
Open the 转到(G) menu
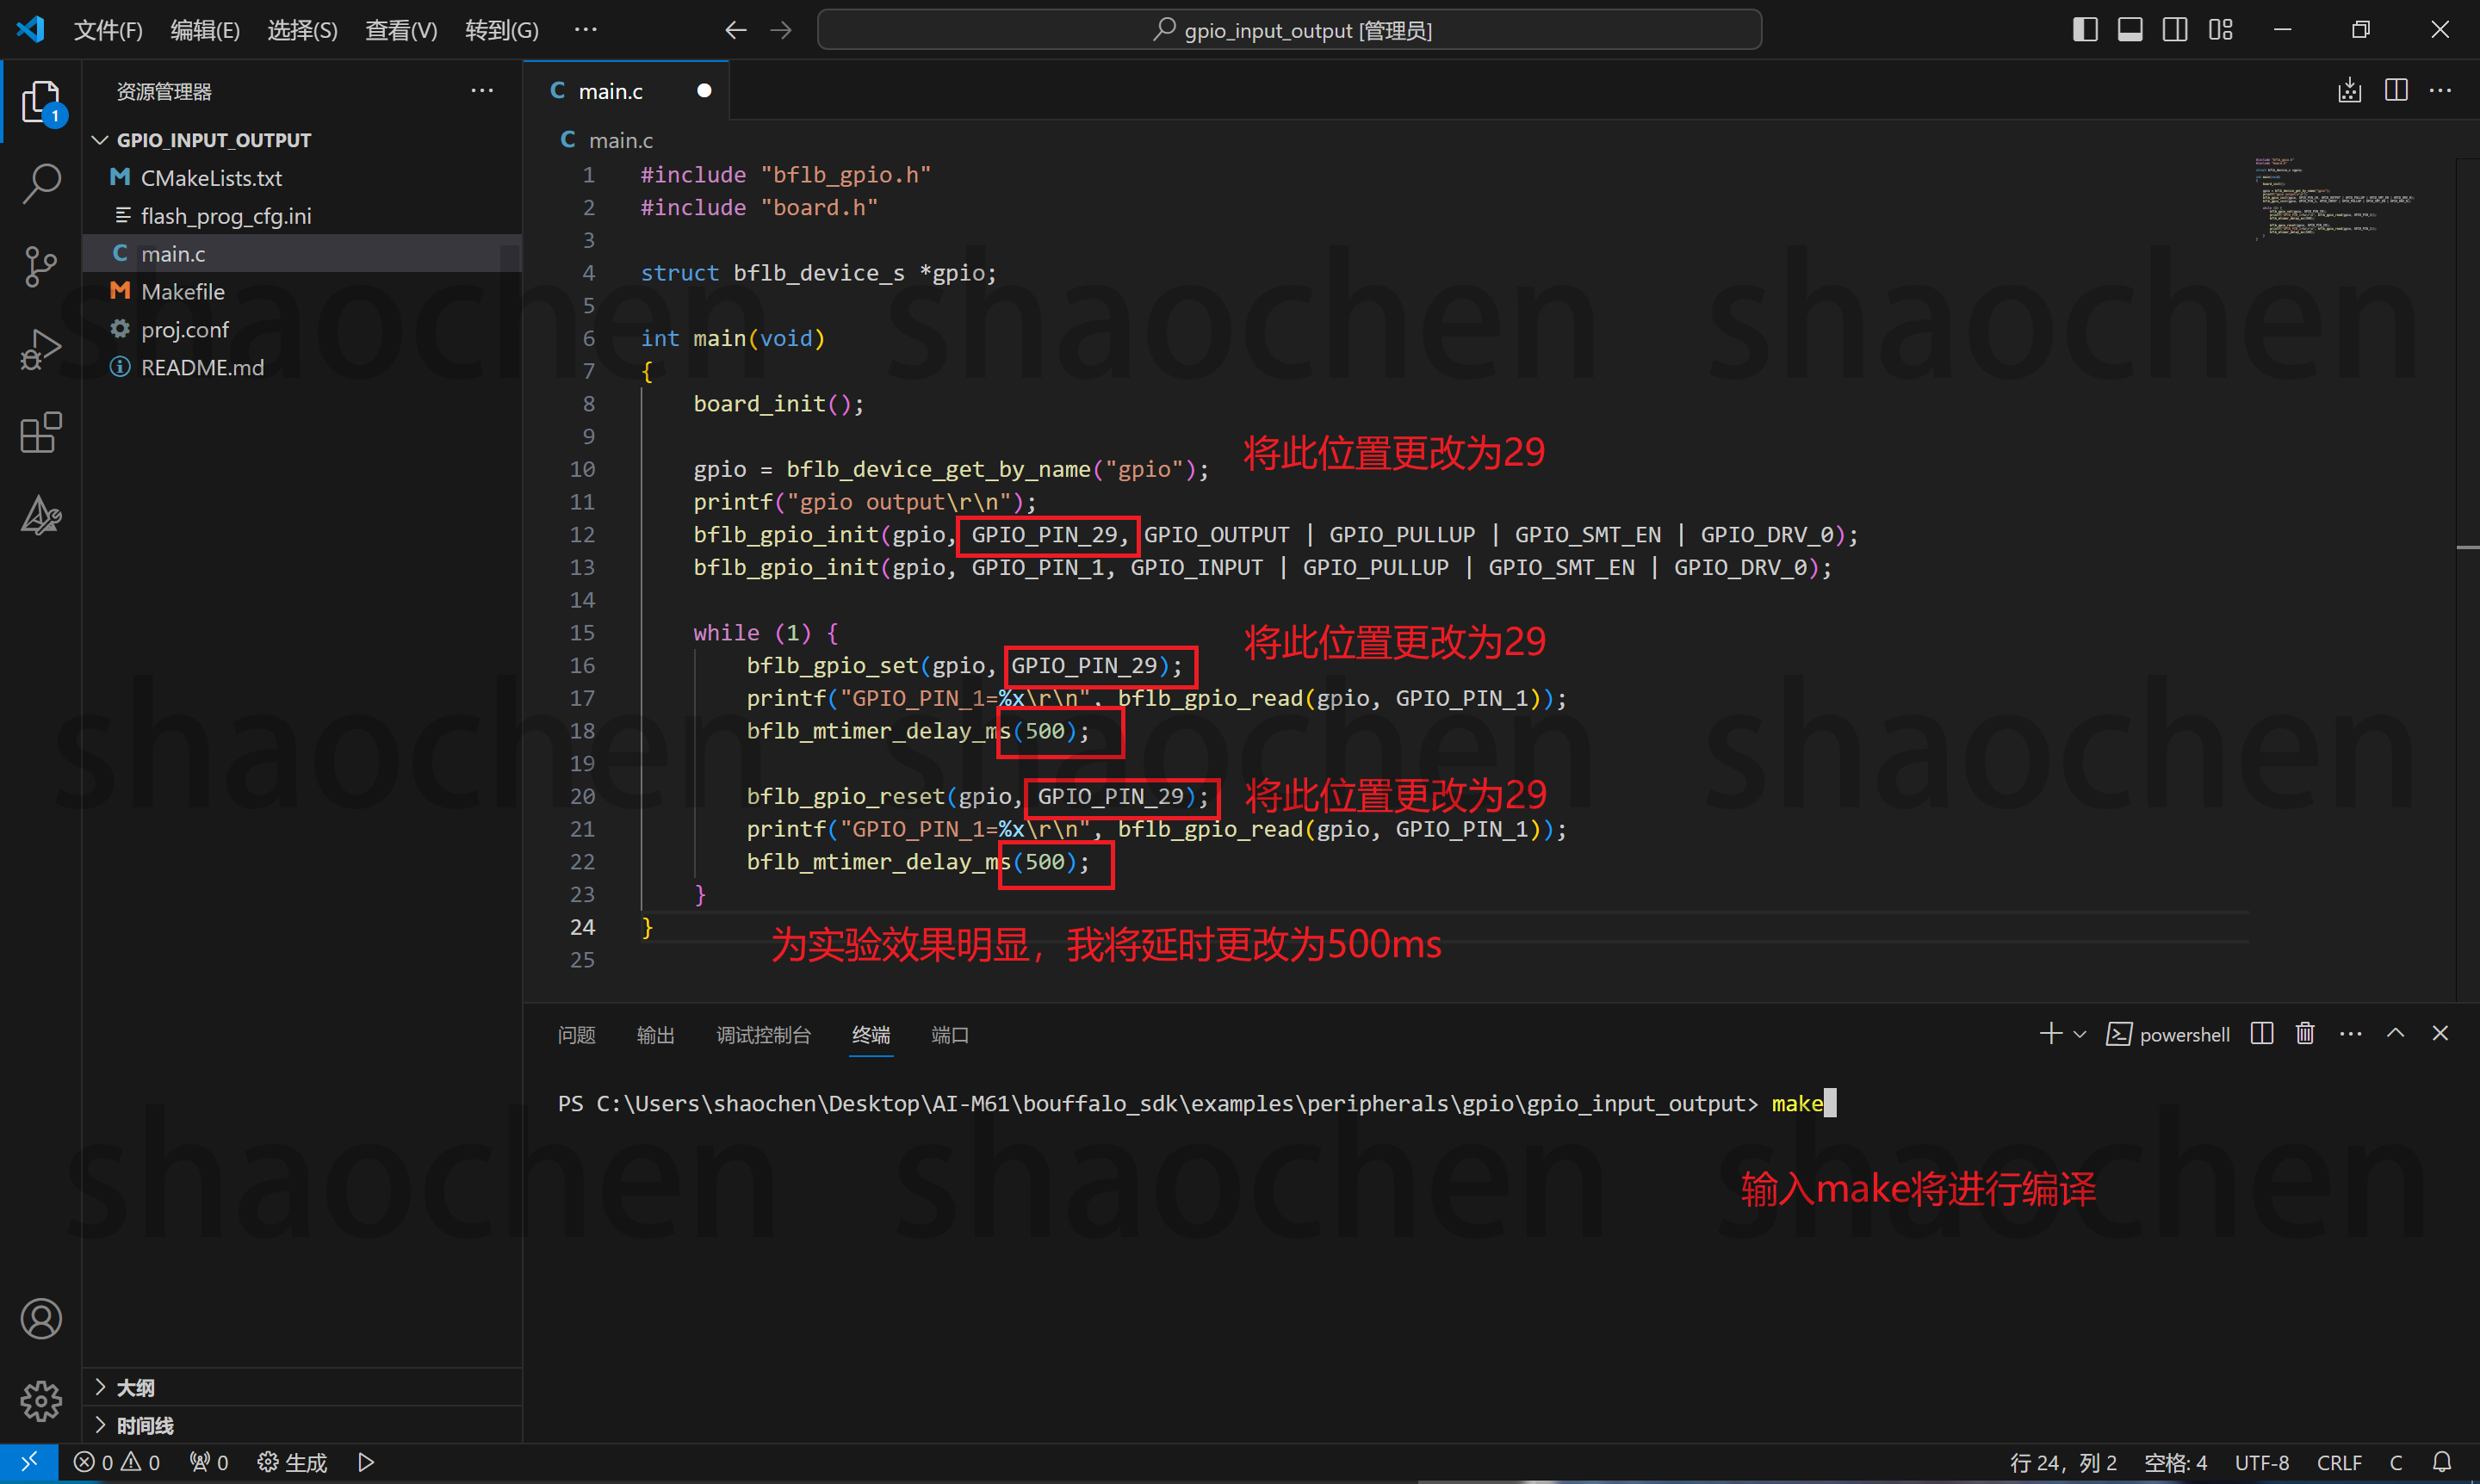[x=501, y=30]
